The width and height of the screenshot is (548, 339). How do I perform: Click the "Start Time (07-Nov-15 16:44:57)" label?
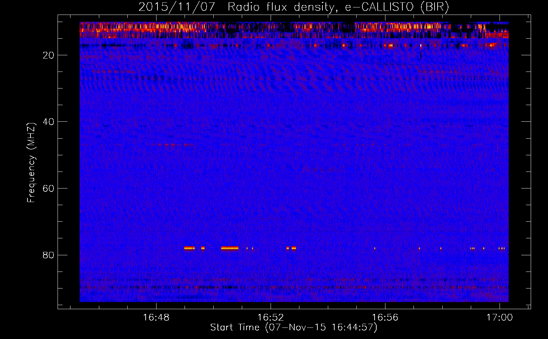[x=294, y=327]
